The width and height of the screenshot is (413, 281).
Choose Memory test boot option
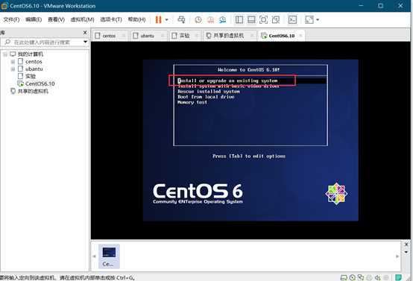192,102
